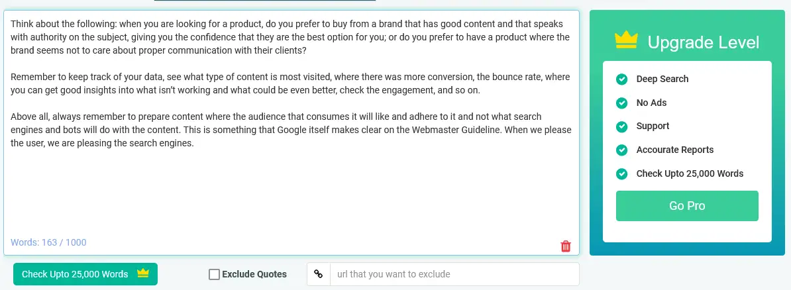
Task: Click the Accourate Reports checkmark icon
Action: point(621,150)
